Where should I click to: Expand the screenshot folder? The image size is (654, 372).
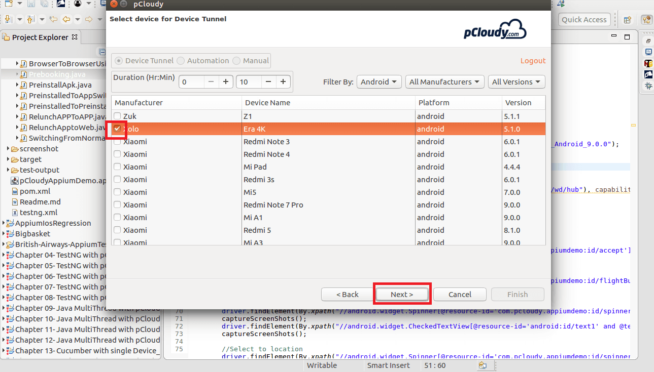pos(9,149)
